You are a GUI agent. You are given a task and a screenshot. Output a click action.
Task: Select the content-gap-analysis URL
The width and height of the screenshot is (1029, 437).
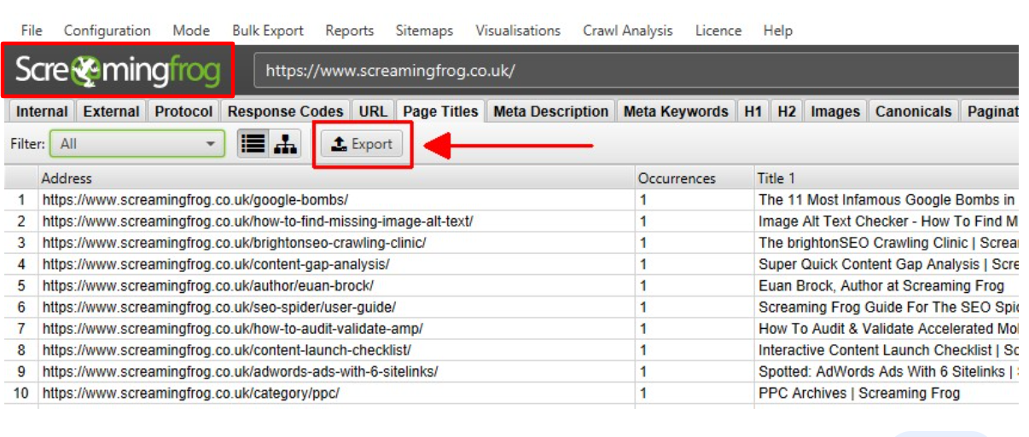click(x=216, y=264)
